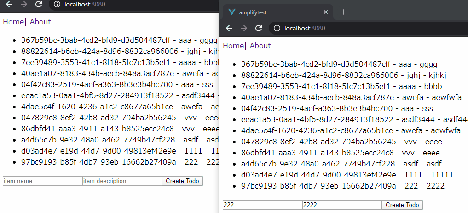Open a new tab with plus button
The image size is (468, 213).
pyautogui.click(x=343, y=12)
